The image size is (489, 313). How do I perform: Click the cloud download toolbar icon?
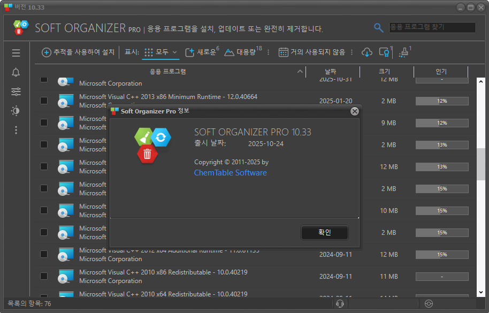(x=367, y=52)
